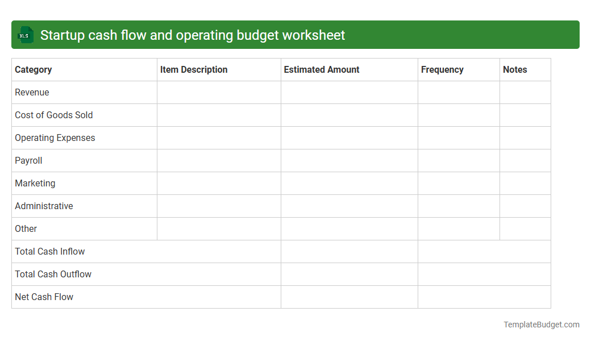Select the green worksheet title banner
591x341 pixels.
tap(295, 35)
